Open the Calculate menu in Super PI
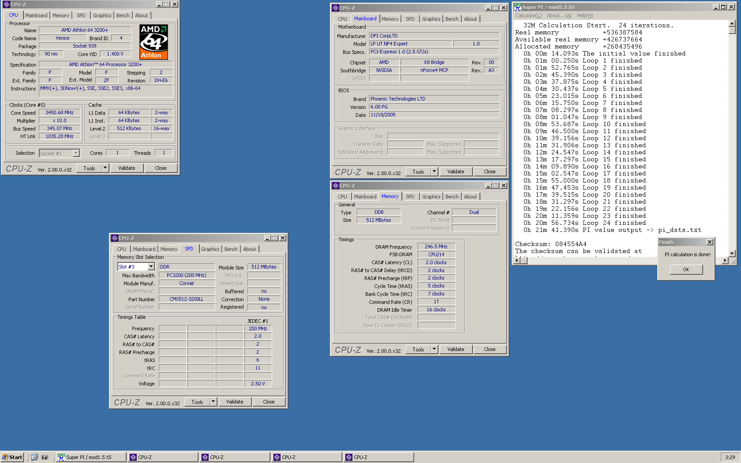 coord(529,15)
